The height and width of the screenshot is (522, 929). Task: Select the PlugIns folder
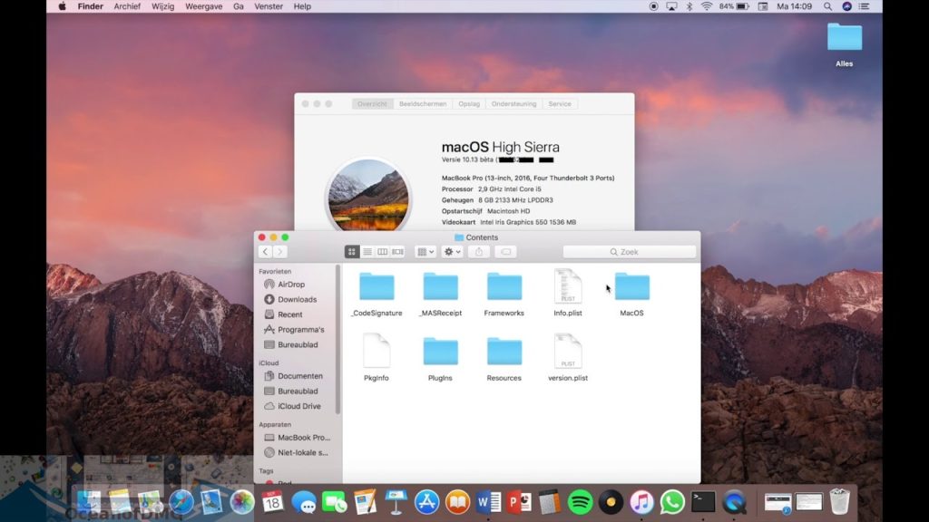[440, 358]
